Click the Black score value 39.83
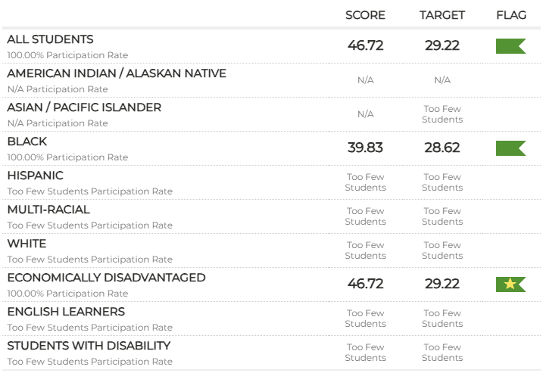Image resolution: width=546 pixels, height=376 pixels. pos(365,148)
